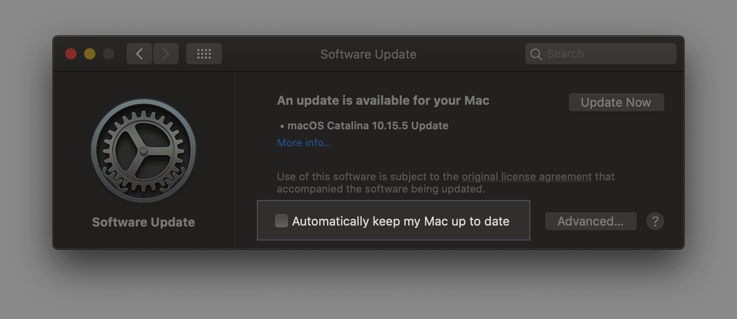
Task: Click the Software Update label below the gear
Action: click(x=144, y=222)
